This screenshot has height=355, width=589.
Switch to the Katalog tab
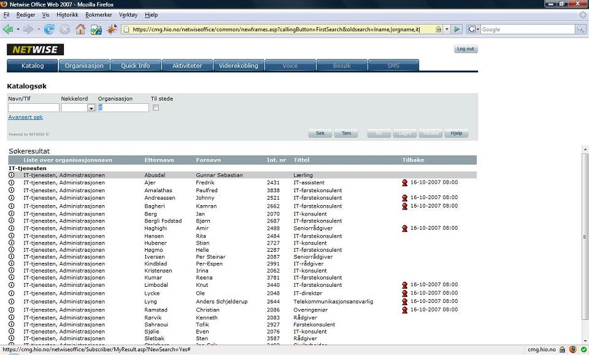tap(33, 66)
